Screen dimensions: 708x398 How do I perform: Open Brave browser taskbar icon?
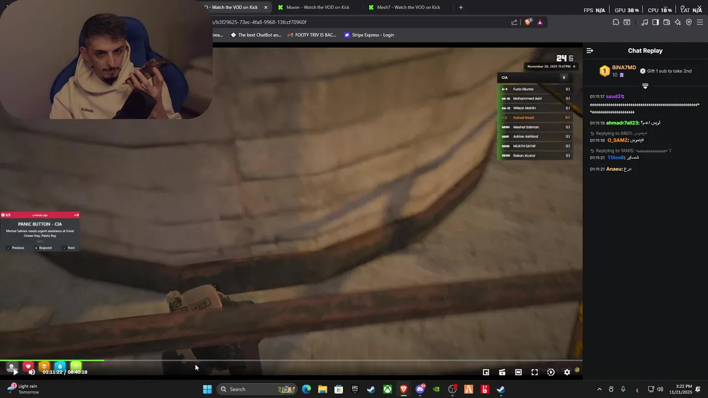(404, 389)
